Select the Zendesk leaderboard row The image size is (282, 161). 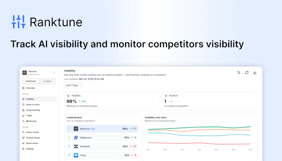102,147
